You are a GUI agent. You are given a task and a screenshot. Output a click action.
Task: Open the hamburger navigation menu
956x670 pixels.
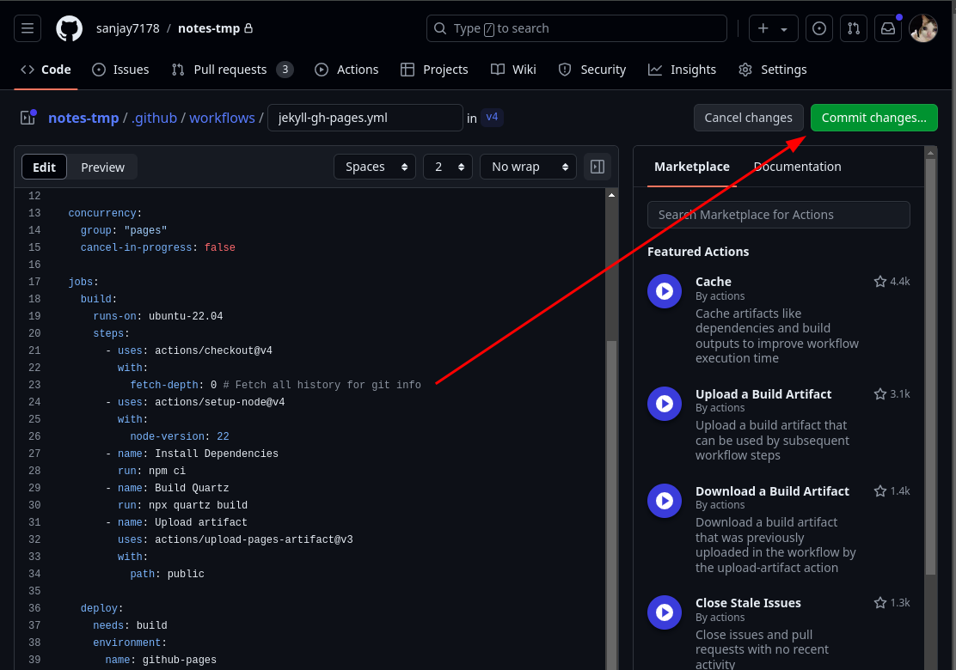(28, 28)
